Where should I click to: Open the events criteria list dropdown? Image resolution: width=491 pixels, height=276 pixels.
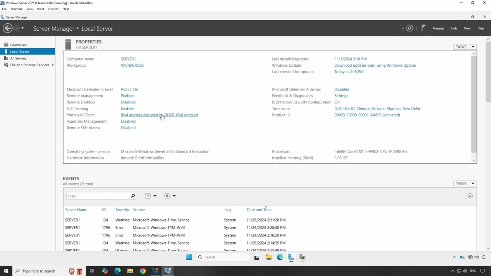151,196
